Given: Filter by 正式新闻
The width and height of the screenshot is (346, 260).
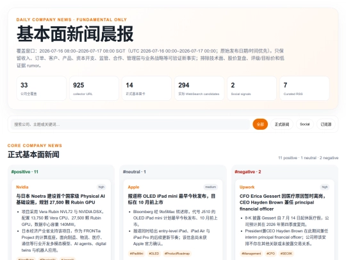Looking at the screenshot, I should [x=282, y=125].
